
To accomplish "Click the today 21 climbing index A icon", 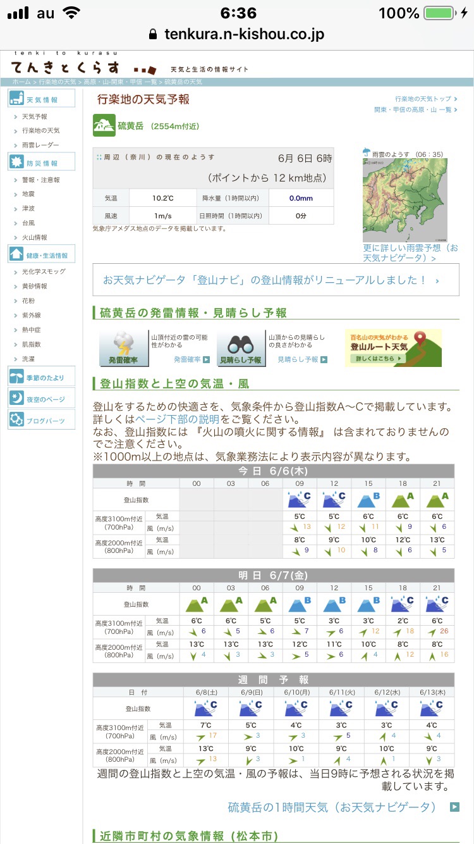I will pyautogui.click(x=437, y=500).
